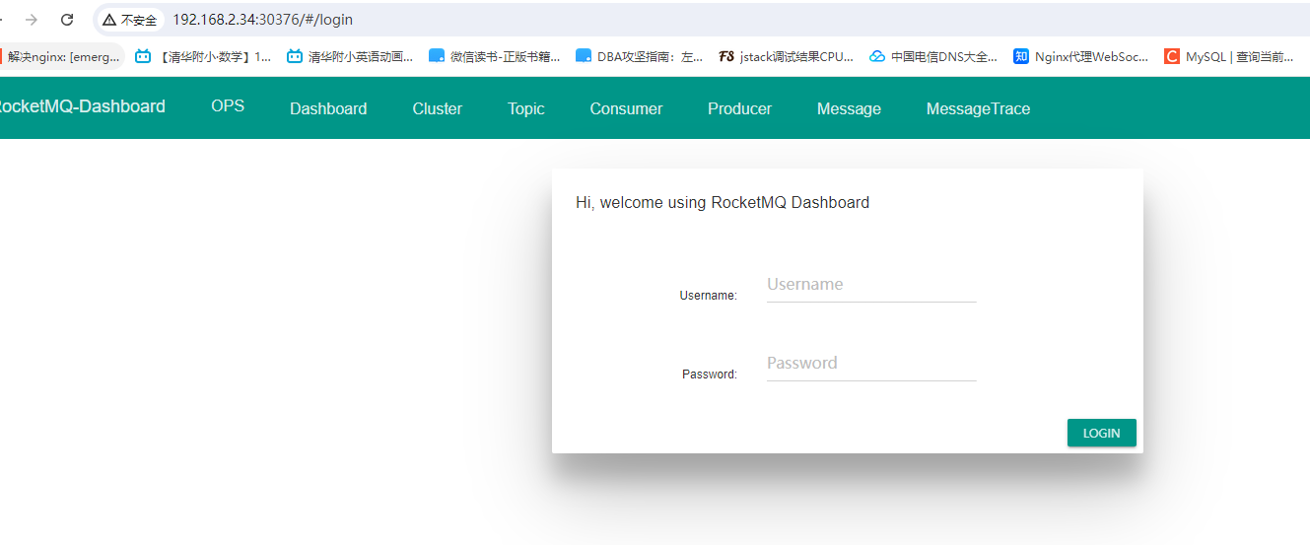Open the MySQL | 查询当前 bookmark
The image size is (1310, 545).
pyautogui.click(x=1229, y=57)
